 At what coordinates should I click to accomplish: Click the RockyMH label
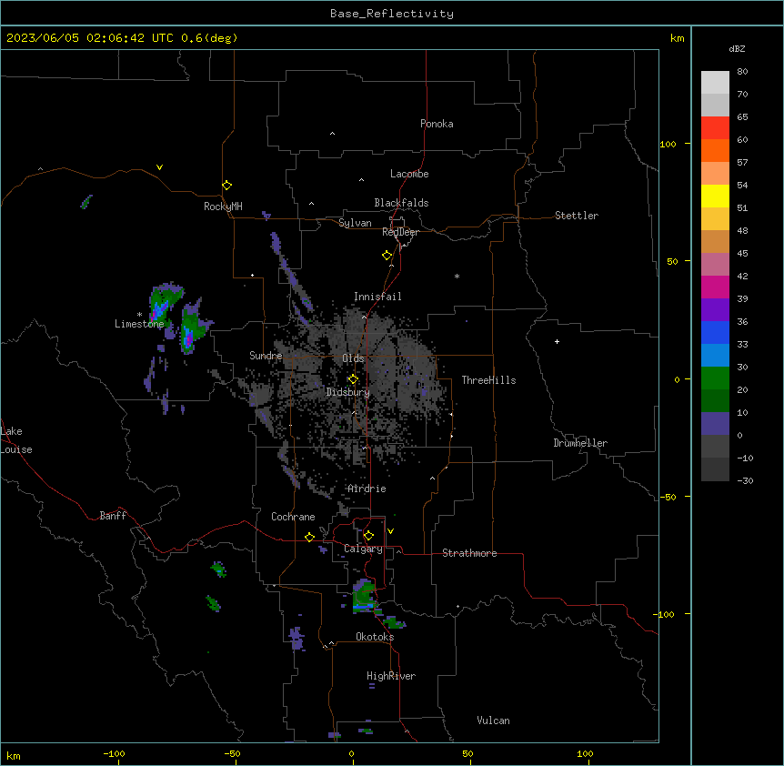(x=223, y=207)
